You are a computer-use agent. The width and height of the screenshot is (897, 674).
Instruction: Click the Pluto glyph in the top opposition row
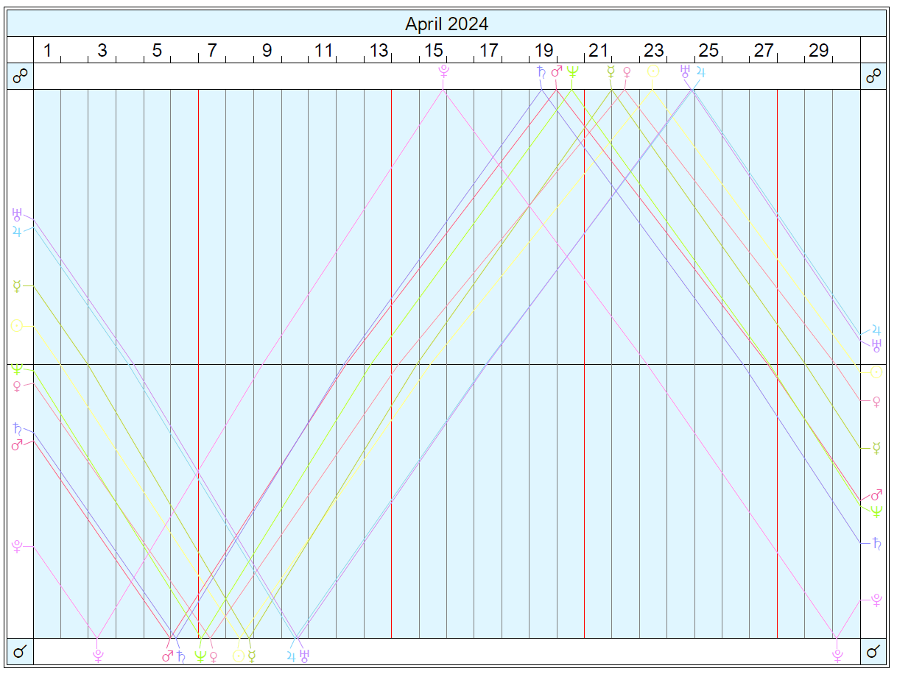point(443,72)
